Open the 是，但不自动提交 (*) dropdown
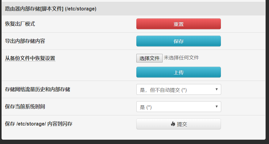This screenshot has width=269, height=144. pos(179,90)
